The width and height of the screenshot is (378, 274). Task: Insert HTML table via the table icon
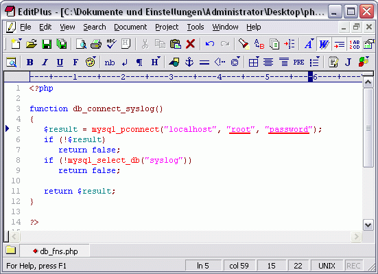point(254,62)
